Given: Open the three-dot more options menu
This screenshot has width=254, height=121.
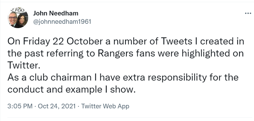Looking at the screenshot, I should tap(248, 13).
